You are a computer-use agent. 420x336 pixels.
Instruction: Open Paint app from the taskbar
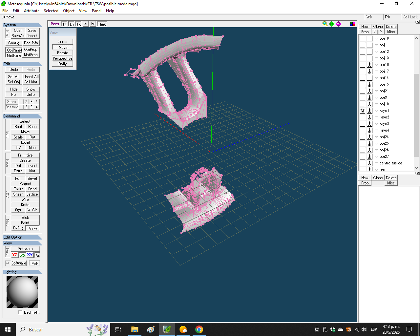[151, 329]
